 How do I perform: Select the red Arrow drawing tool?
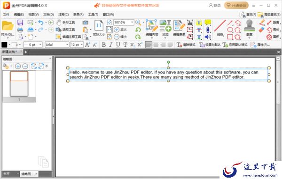coord(230,22)
